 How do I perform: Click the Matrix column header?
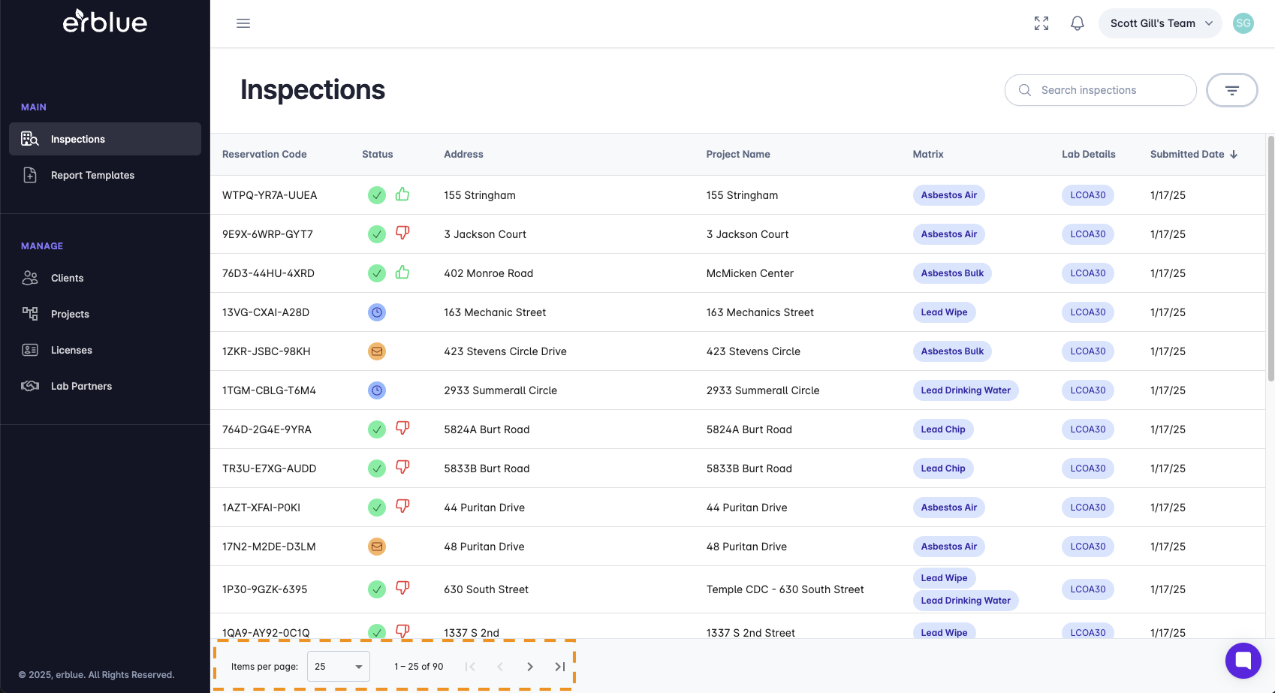(928, 155)
